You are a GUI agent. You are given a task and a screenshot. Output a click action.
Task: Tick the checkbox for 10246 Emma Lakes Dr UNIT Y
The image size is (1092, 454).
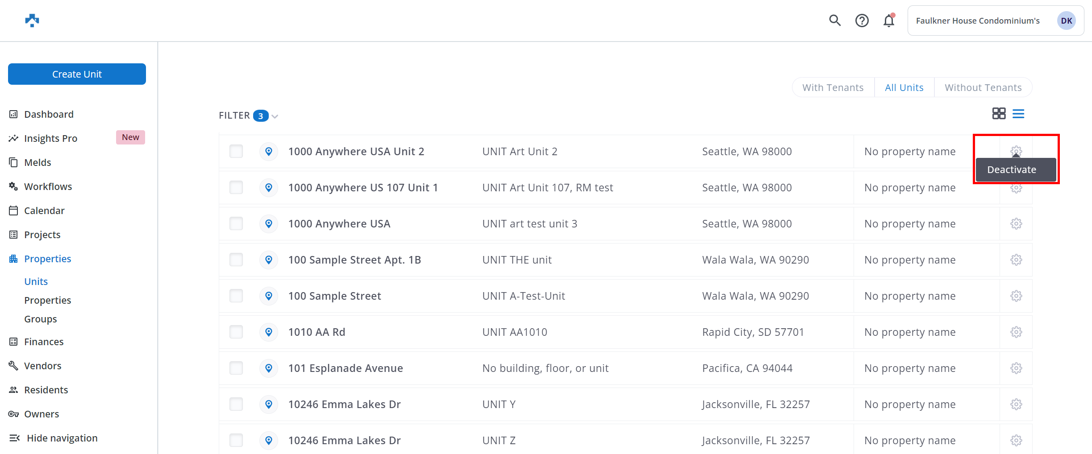click(x=236, y=404)
